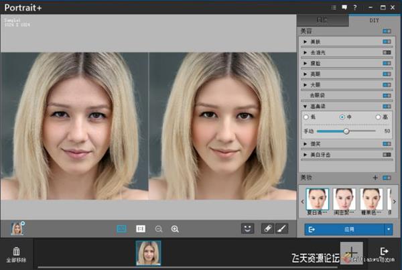Zoom in with the plus magnifier

point(175,228)
